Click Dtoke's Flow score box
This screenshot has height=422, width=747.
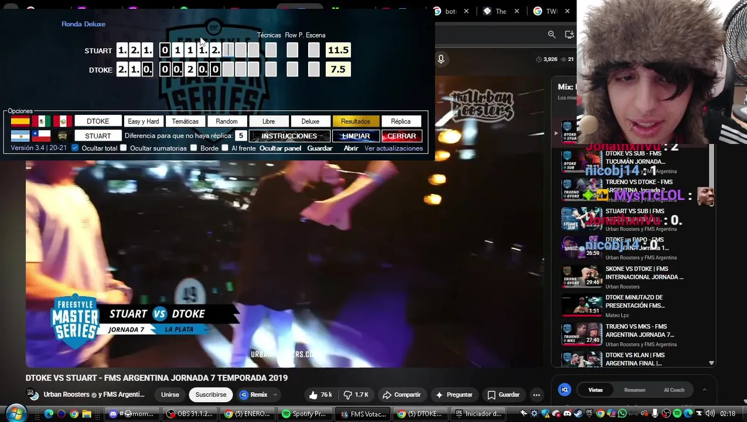(292, 70)
